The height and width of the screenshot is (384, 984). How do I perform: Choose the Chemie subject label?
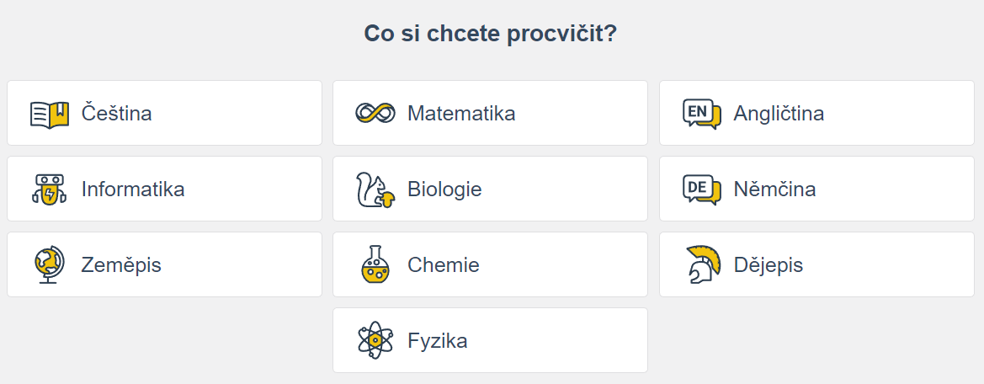[x=444, y=264]
